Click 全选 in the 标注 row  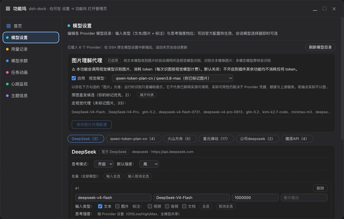coord(205,206)
